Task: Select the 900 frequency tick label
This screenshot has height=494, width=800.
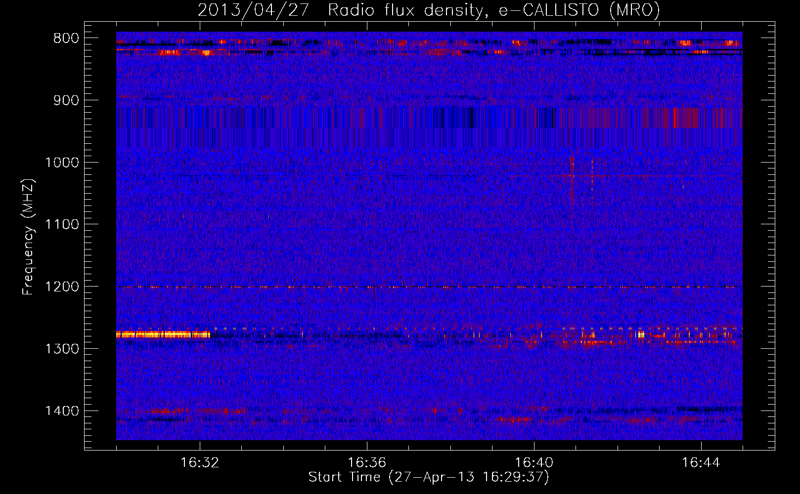Action: [66, 100]
